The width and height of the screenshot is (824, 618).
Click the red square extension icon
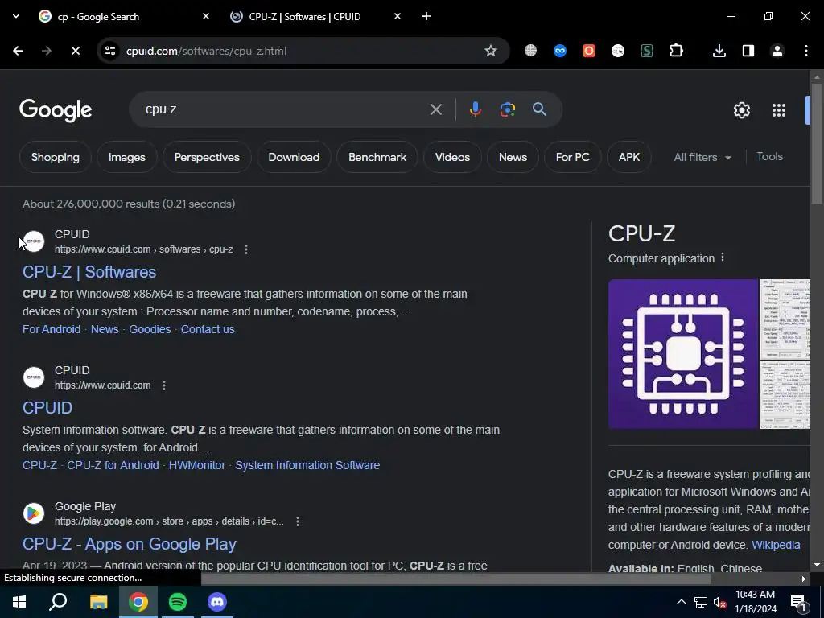pos(588,51)
